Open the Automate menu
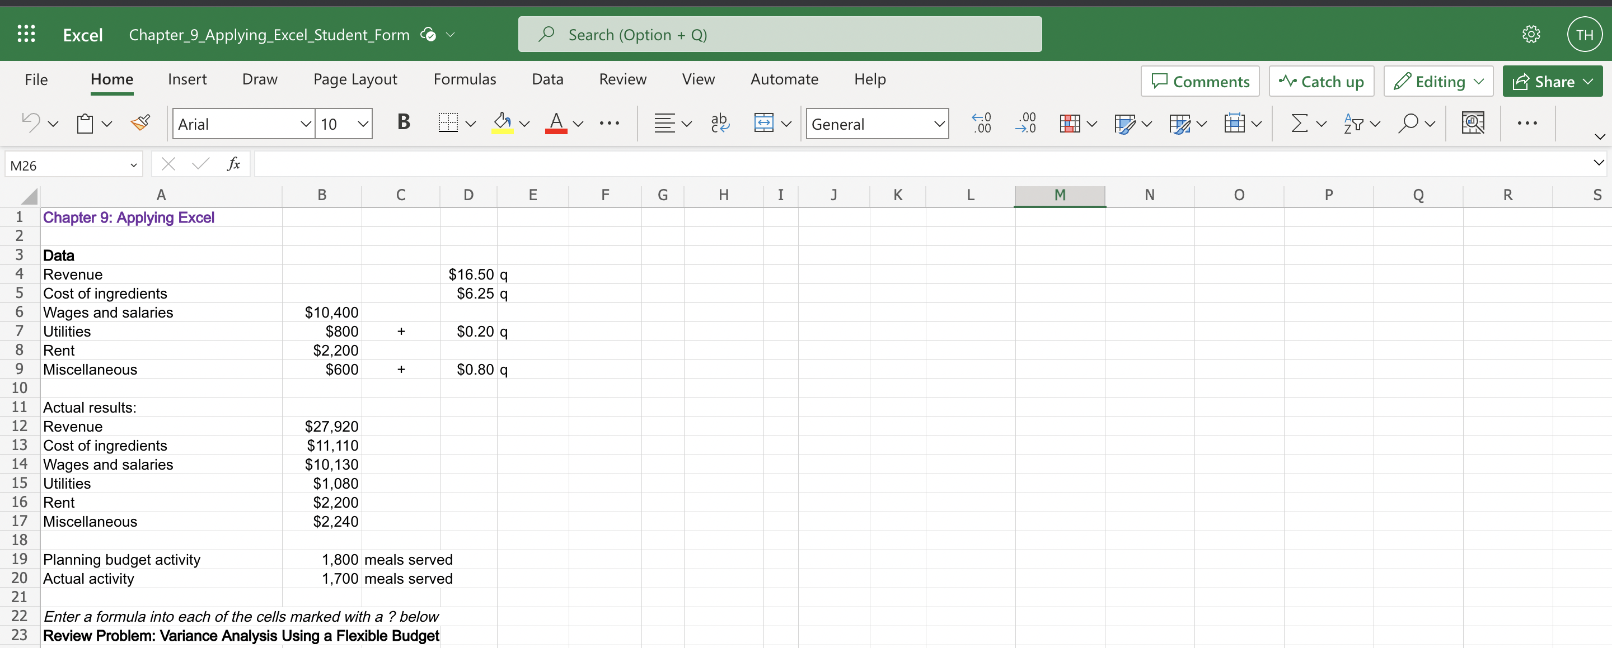The image size is (1612, 648). click(784, 79)
